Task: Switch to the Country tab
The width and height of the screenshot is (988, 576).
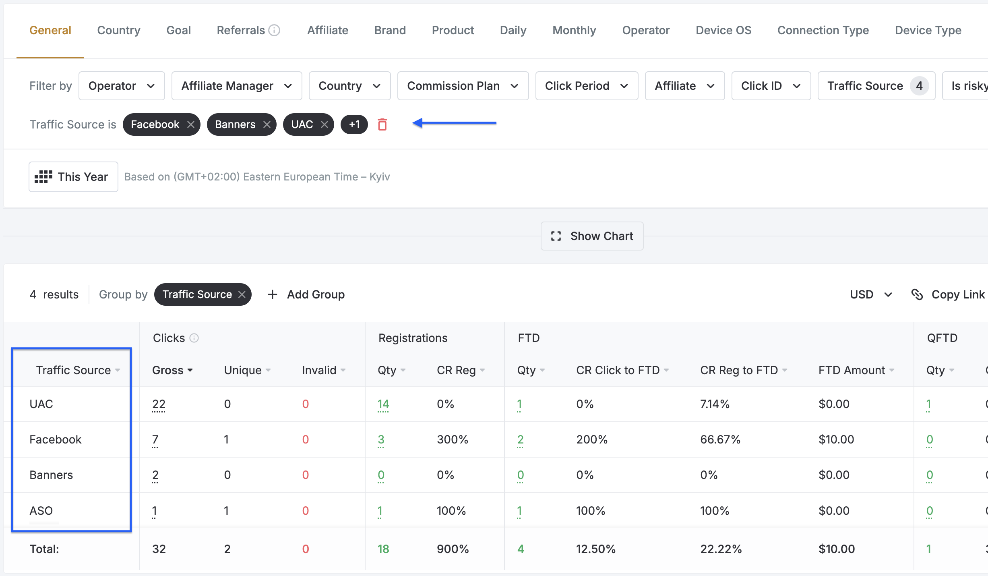Action: click(119, 30)
